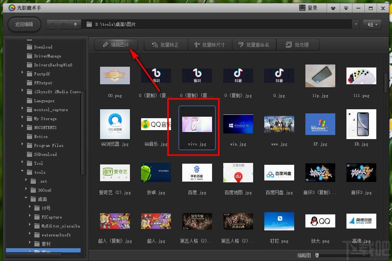Collapse the tools folder
Viewport: 392px width, 261px height.
(x=22, y=171)
